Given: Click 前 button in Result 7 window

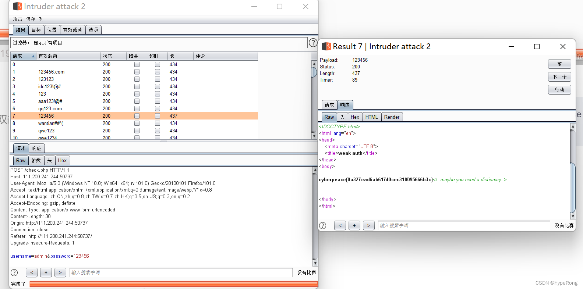Looking at the screenshot, I should pyautogui.click(x=559, y=64).
